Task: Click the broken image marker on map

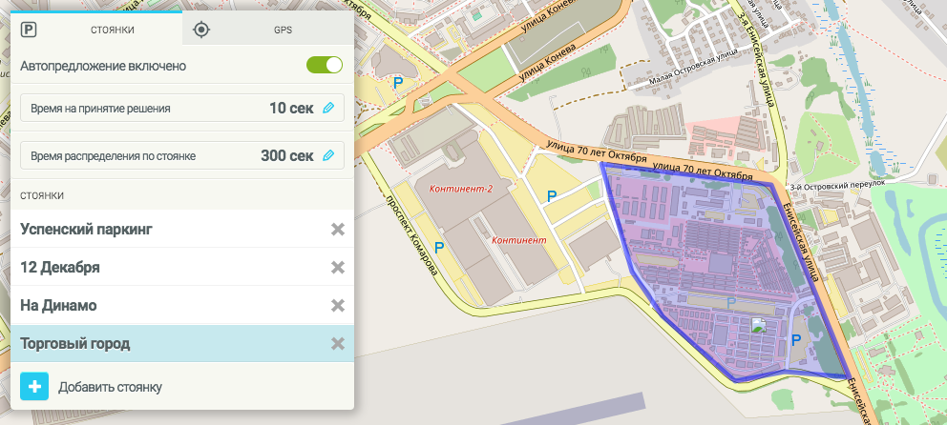Action: (x=759, y=325)
